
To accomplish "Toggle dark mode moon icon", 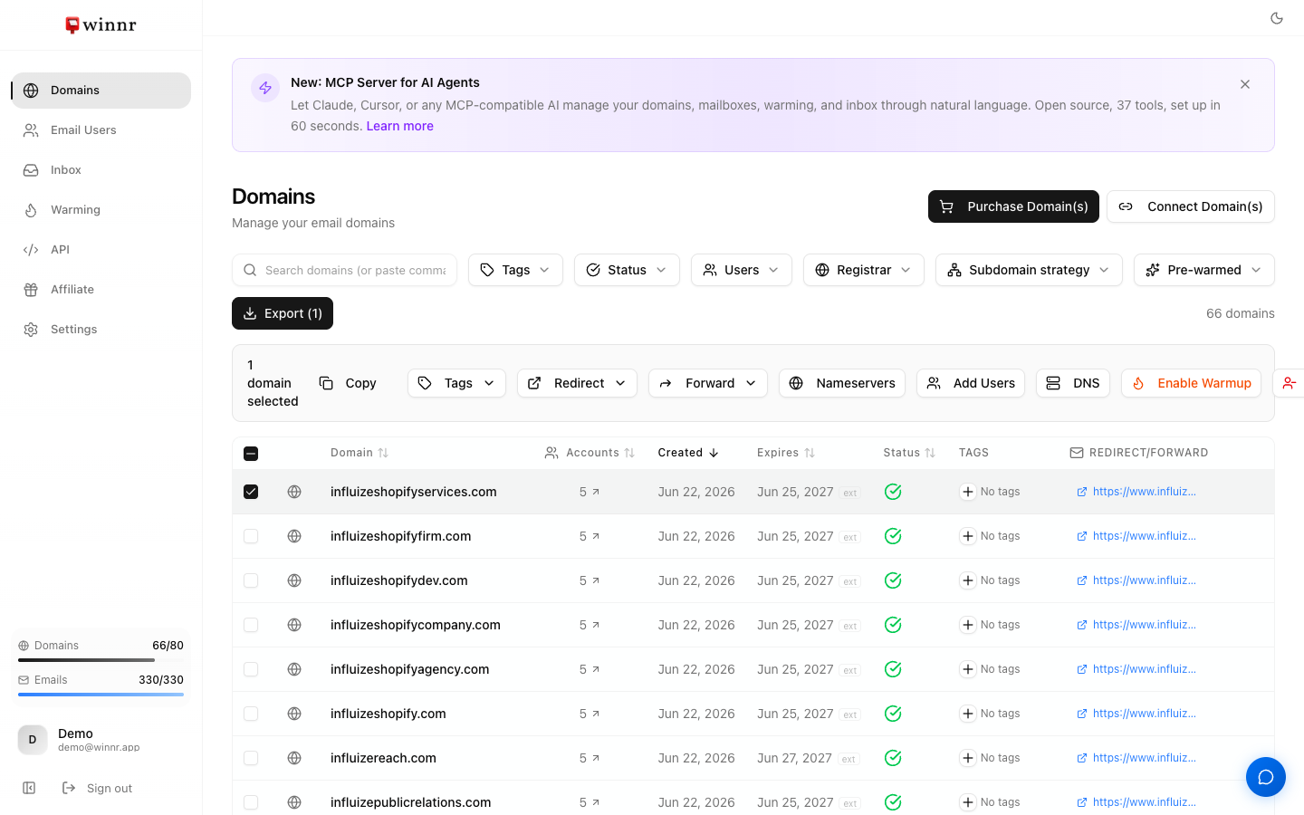I will 1277,18.
